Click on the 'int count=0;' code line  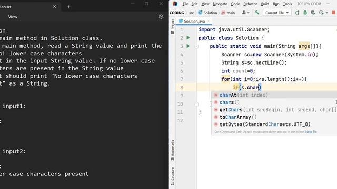238,71
